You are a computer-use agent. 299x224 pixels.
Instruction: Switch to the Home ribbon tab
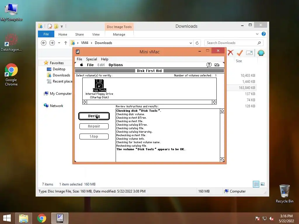(63, 34)
